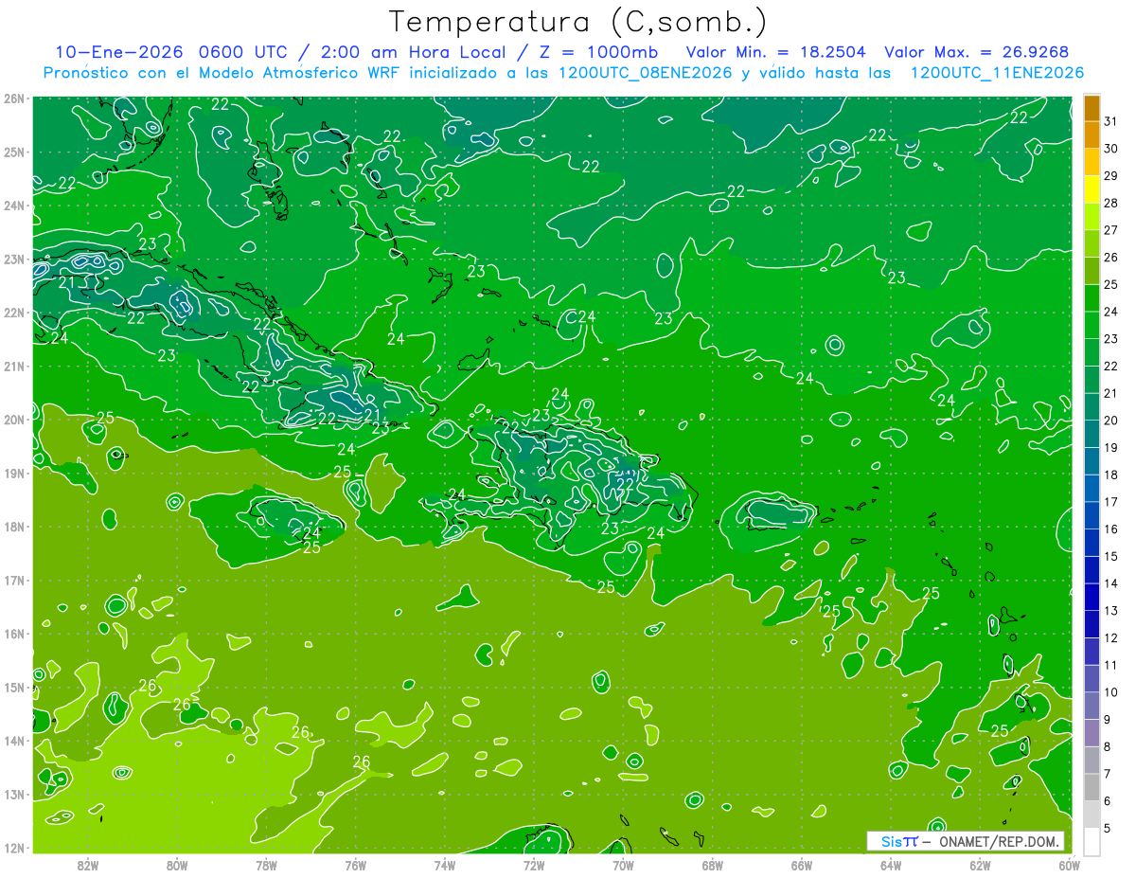Image resolution: width=1136 pixels, height=878 pixels.
Task: Click the '22N' latitude axis label
Action: click(x=14, y=313)
